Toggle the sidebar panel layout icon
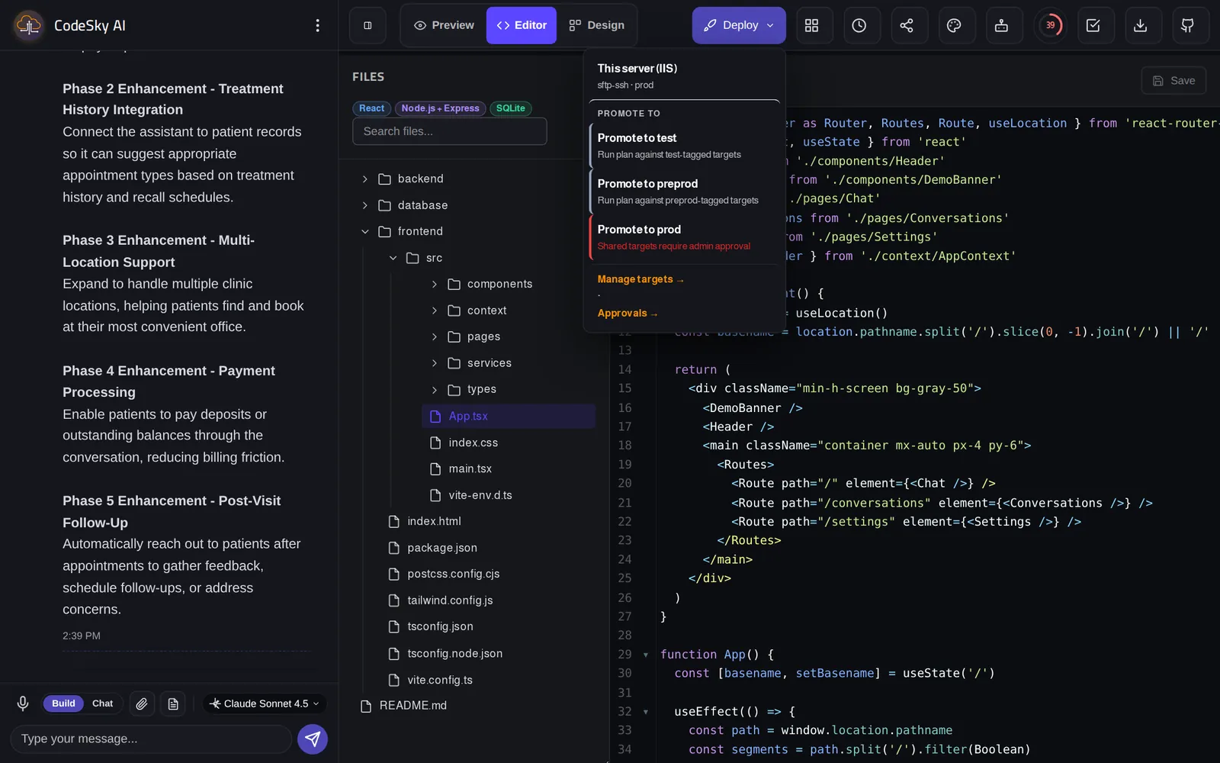 368,25
